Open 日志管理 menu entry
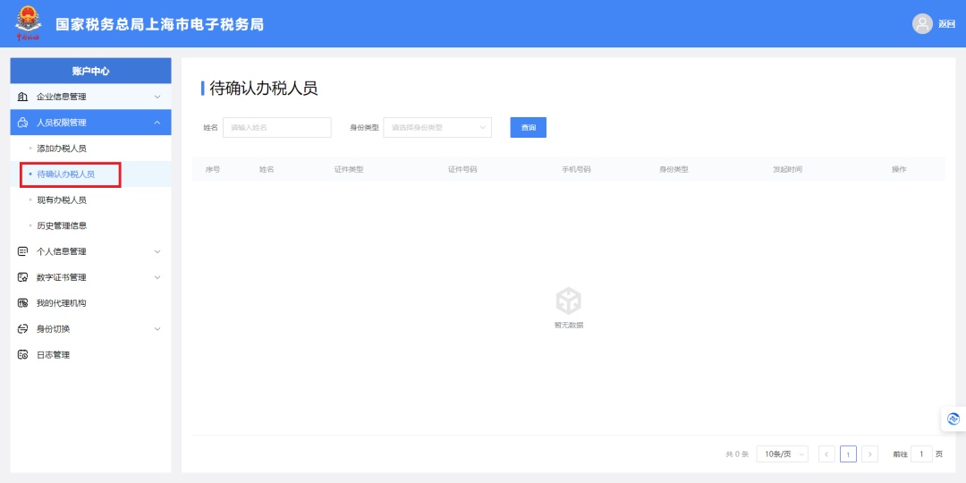966x483 pixels. (x=90, y=355)
